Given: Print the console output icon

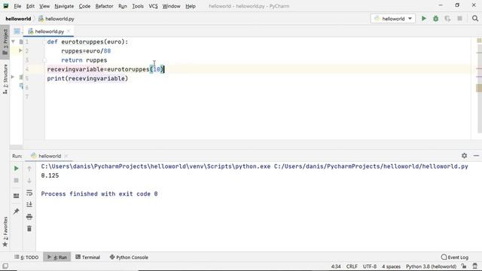Looking at the screenshot, I should tap(29, 217).
